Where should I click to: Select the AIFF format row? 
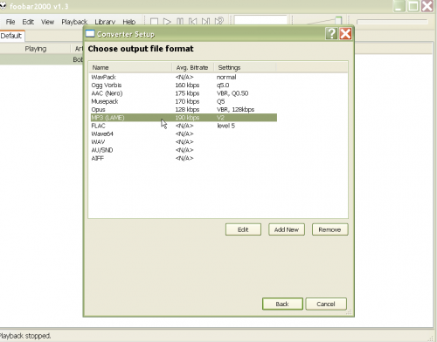click(x=184, y=158)
